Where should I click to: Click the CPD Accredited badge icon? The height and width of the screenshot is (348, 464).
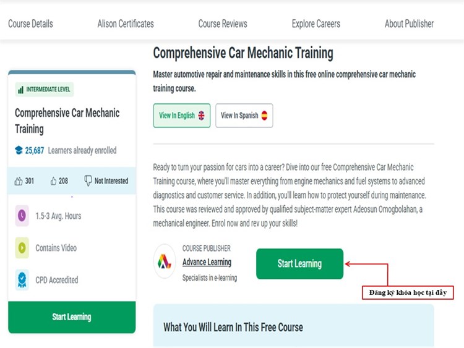pyautogui.click(x=22, y=280)
